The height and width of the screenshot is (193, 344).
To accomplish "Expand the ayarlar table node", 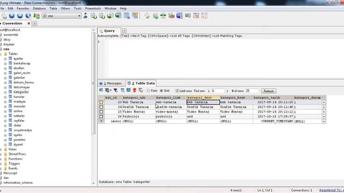I will [x=5, y=58].
